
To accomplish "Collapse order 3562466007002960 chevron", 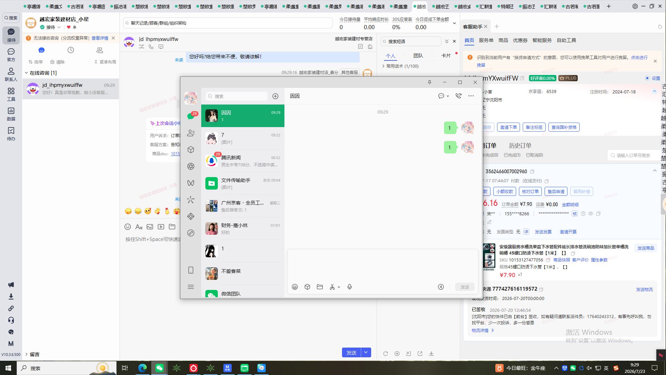I will point(655,170).
